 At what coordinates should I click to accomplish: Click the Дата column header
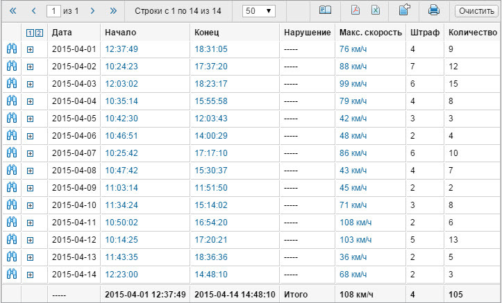(62, 33)
